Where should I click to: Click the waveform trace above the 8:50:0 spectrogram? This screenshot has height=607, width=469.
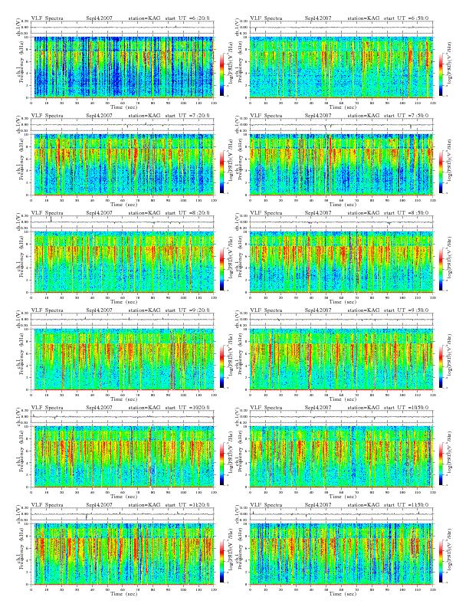pos(341,221)
